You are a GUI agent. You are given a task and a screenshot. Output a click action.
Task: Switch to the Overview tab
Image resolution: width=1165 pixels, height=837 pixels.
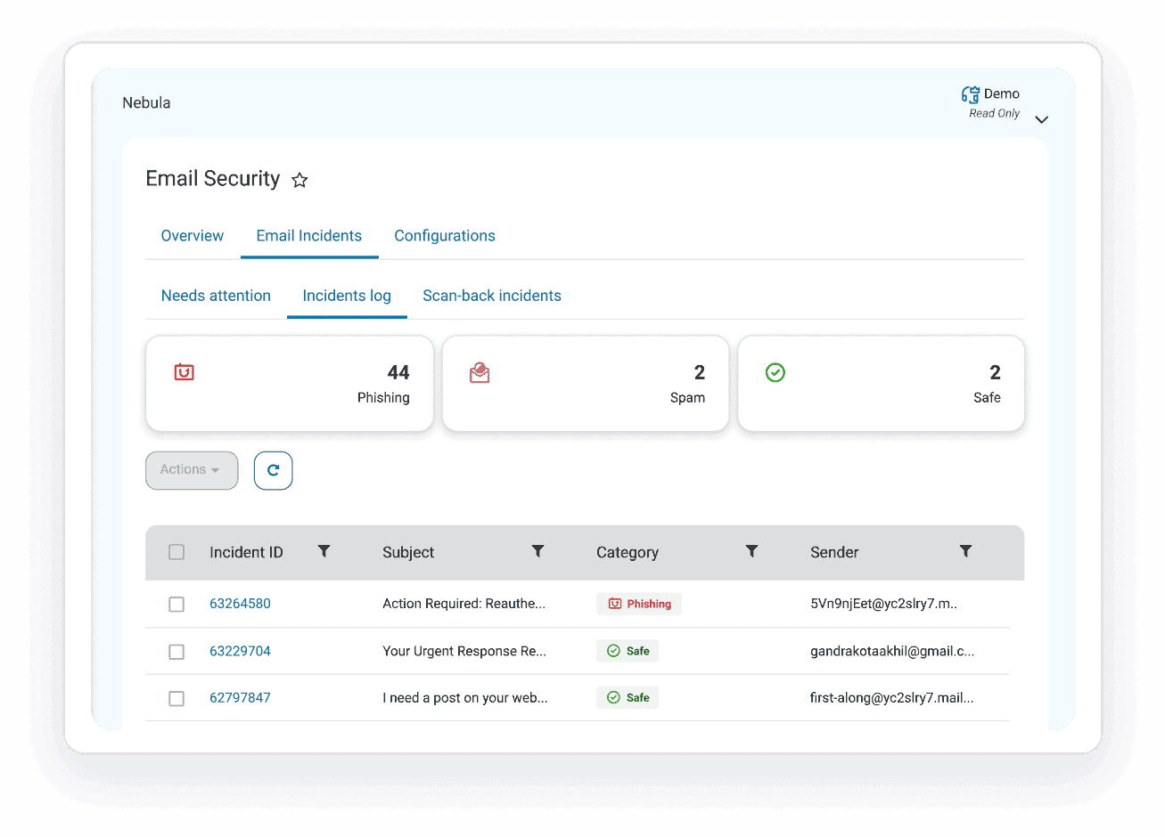click(193, 236)
